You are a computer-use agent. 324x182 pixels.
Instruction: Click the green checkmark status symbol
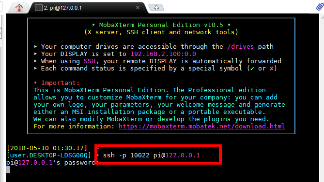click(x=252, y=69)
